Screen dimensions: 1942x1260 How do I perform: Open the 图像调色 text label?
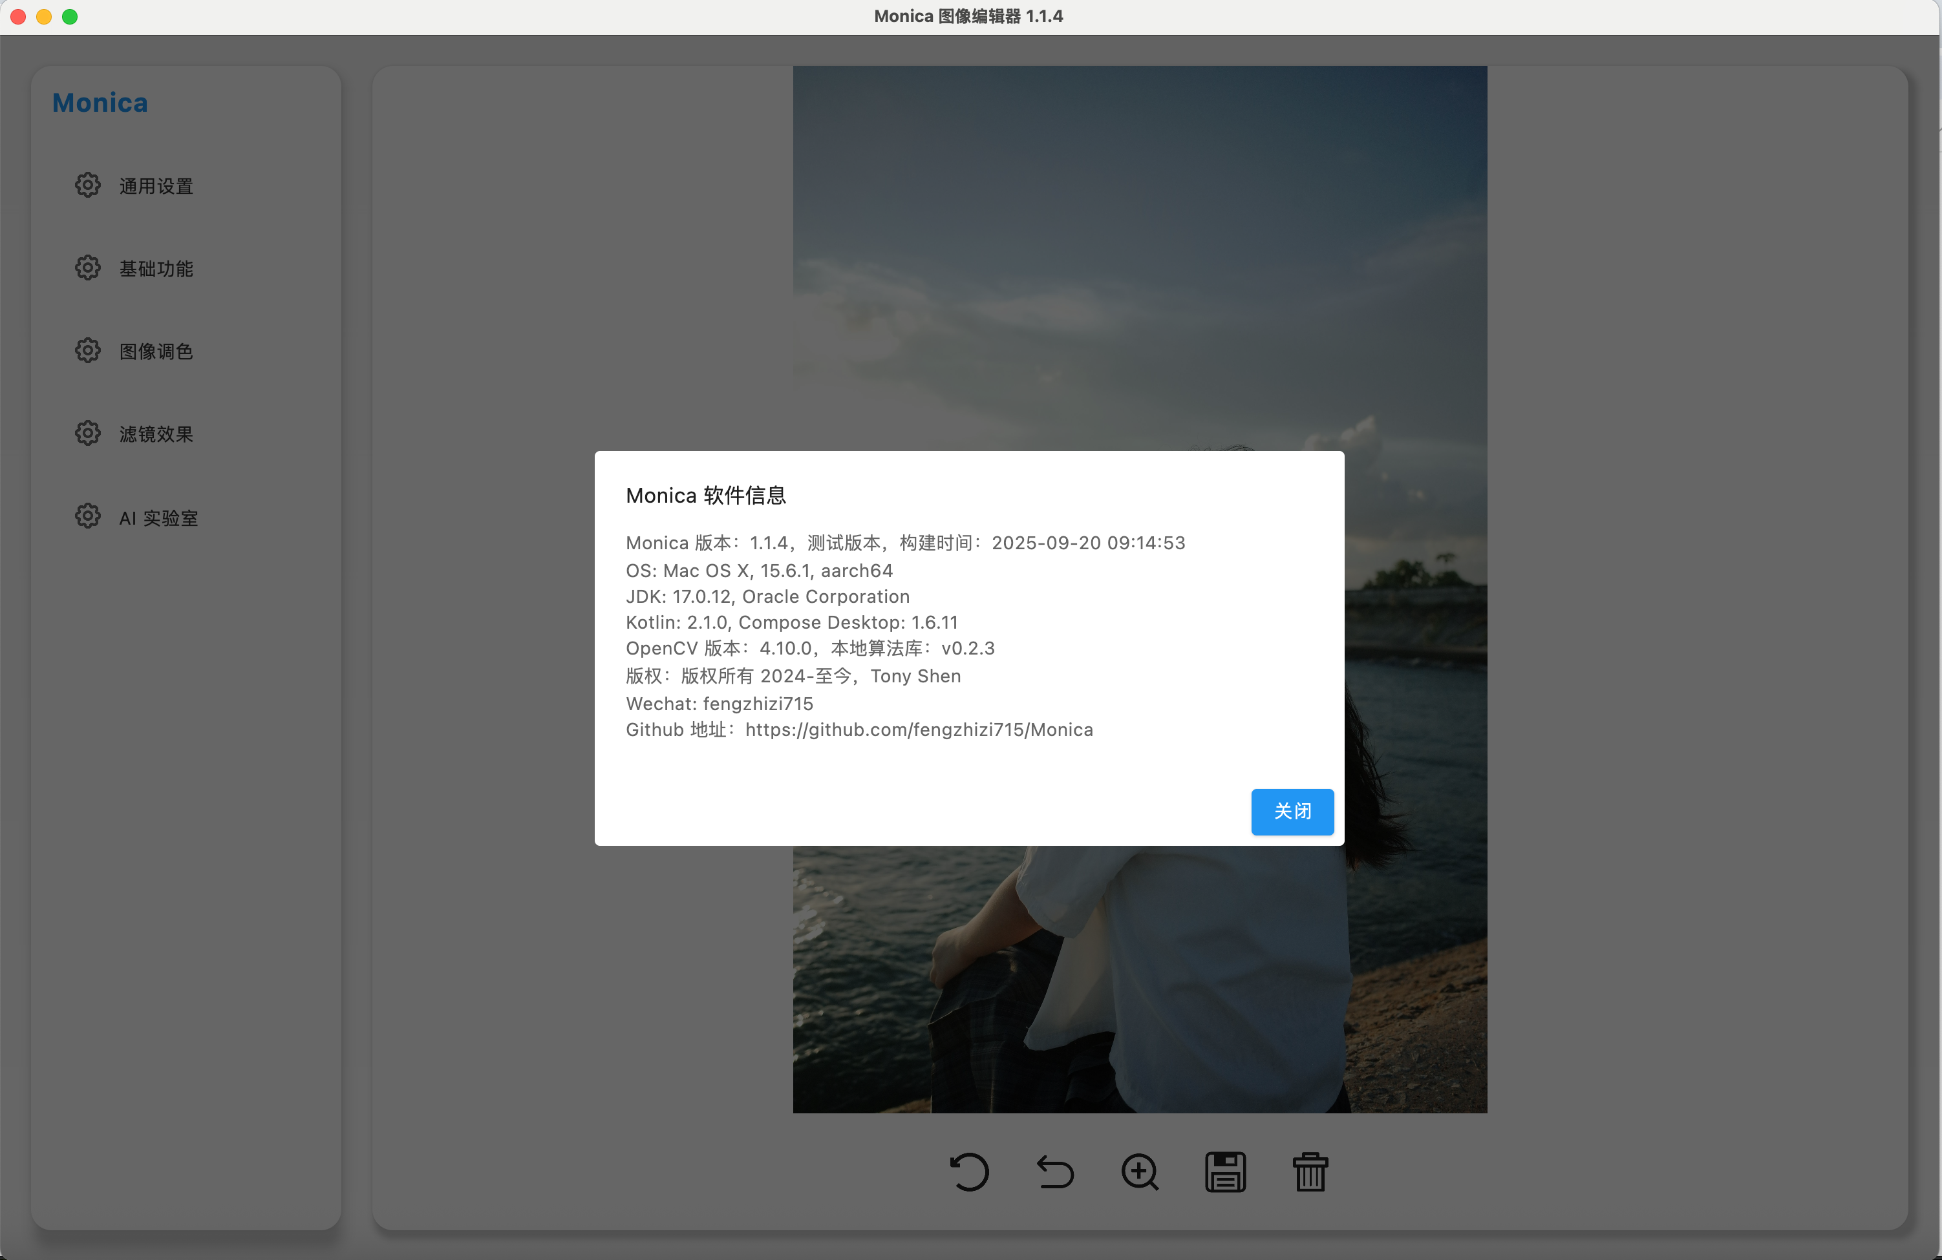[156, 352]
